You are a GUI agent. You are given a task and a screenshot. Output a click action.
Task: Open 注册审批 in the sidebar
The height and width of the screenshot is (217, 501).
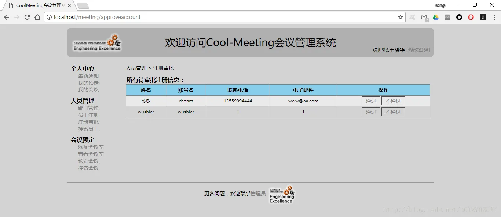pyautogui.click(x=88, y=122)
